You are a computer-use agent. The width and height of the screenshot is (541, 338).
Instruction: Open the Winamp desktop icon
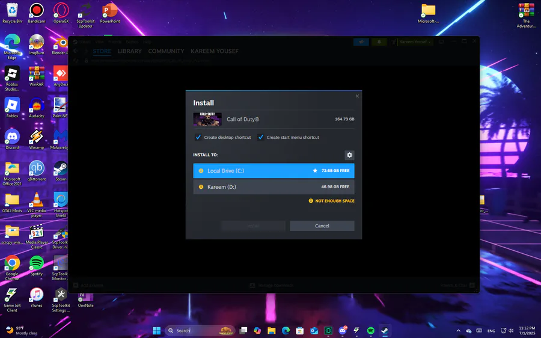tap(37, 140)
